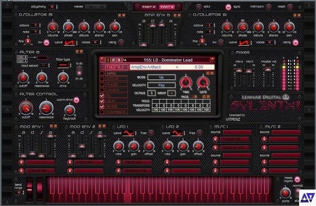Click the mix a fader
Viewport: 316px width, 206px height.
click(239, 71)
